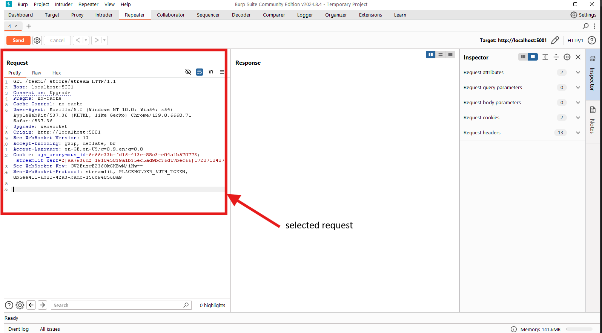602x333 pixels.
Task: Search Repeater tabs with magnifier icon
Action: [x=585, y=26]
